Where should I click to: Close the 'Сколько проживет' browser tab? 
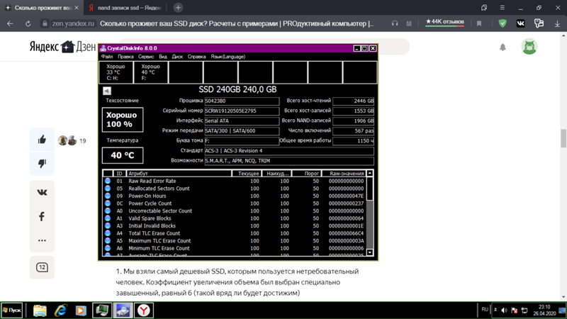pos(77,8)
